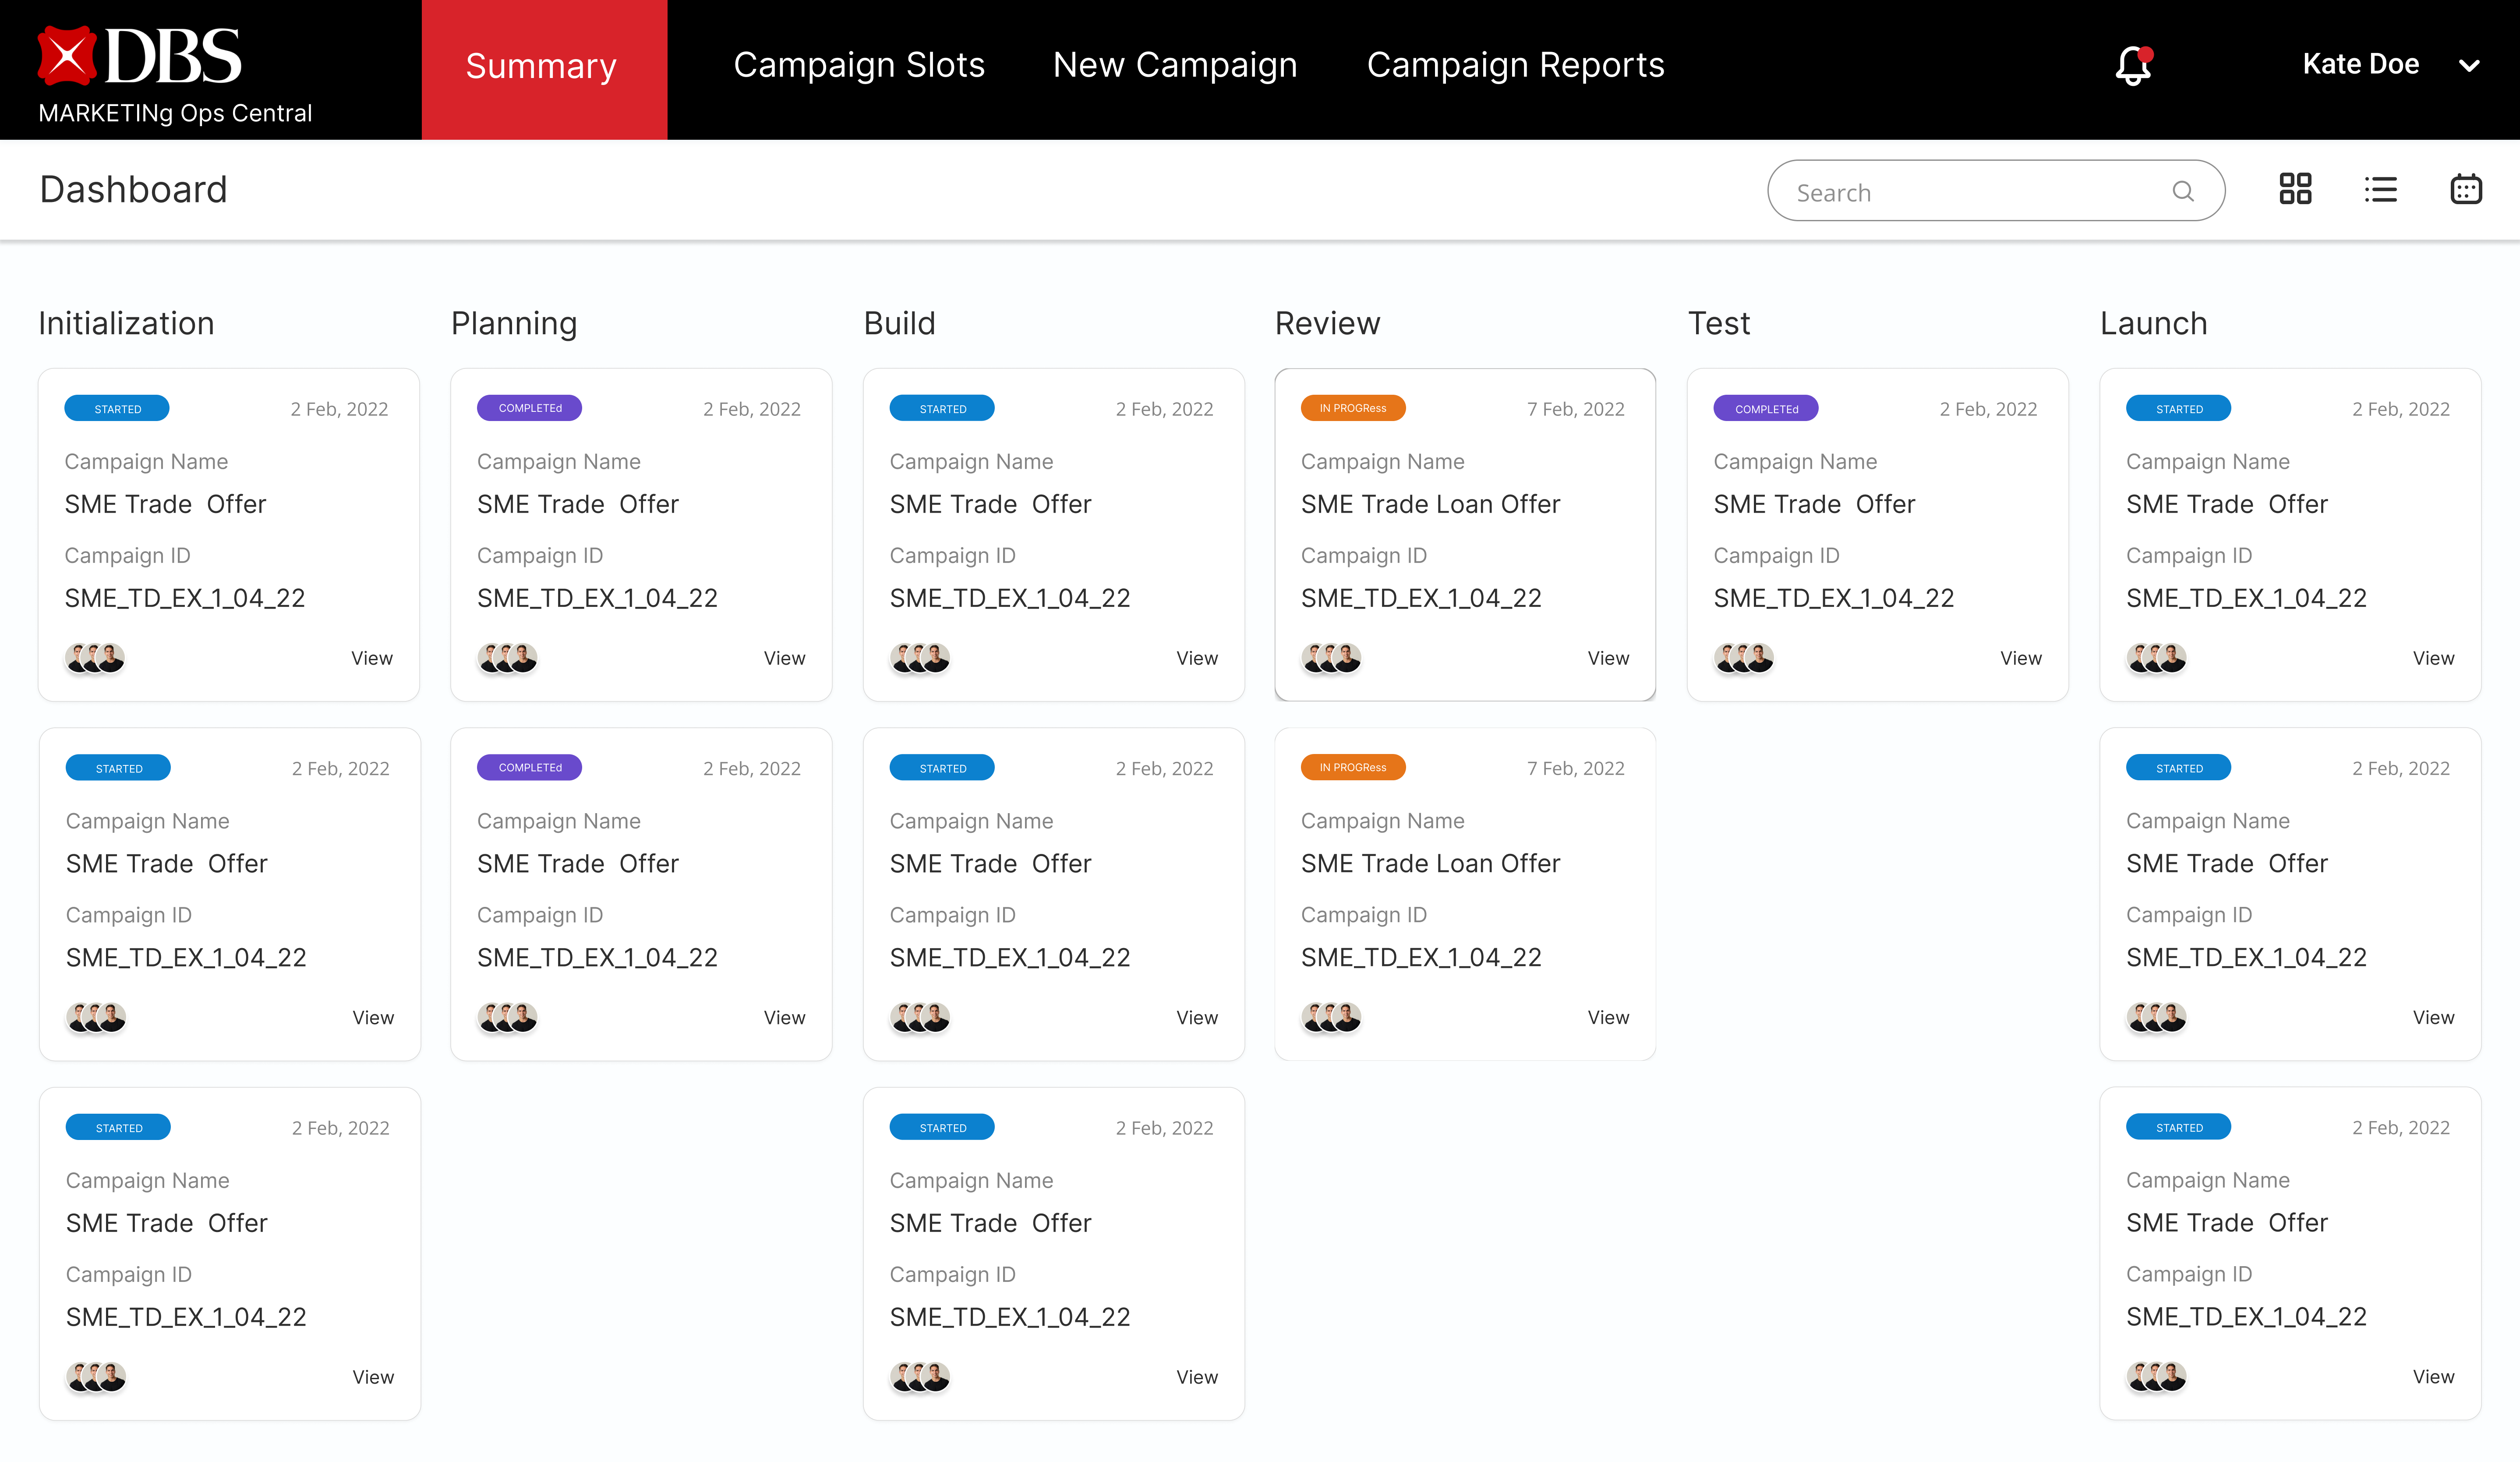The image size is (2520, 1462).
Task: Click avatar group on top Initialization card
Action: click(95, 658)
